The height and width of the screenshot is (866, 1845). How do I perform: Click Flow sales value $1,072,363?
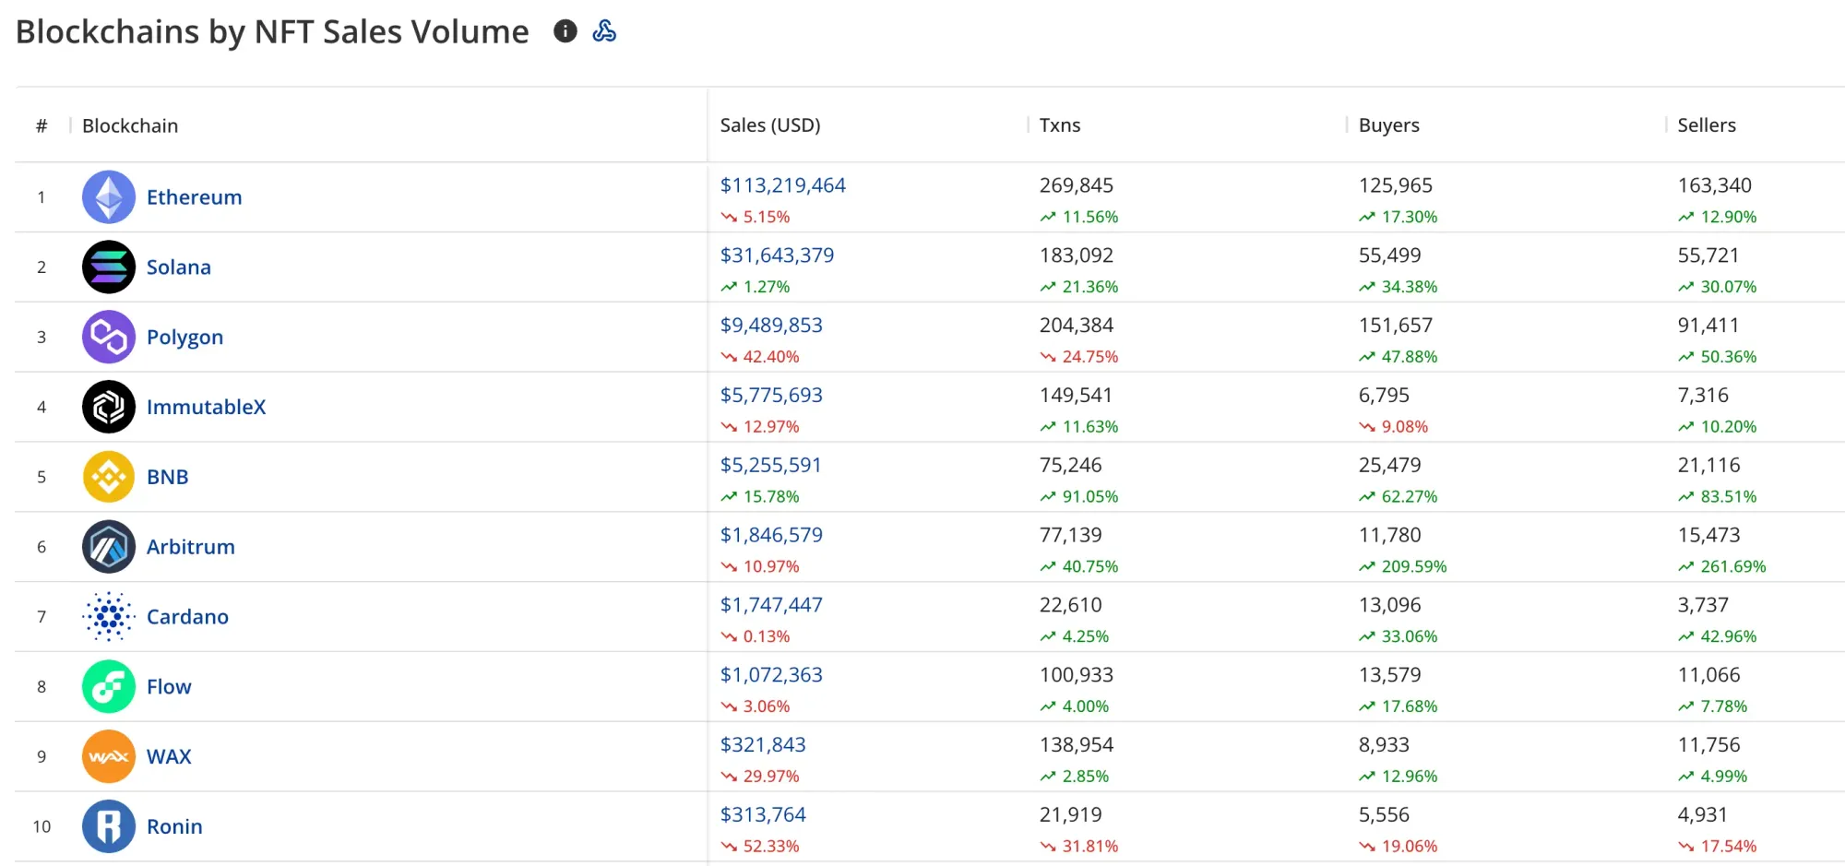tap(771, 675)
